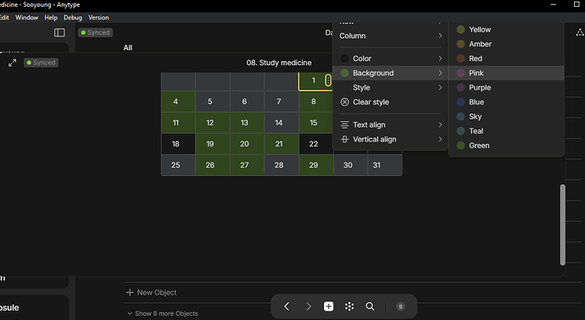Viewport: 585px width, 320px height.
Task: Select Pink background color
Action: (x=506, y=73)
